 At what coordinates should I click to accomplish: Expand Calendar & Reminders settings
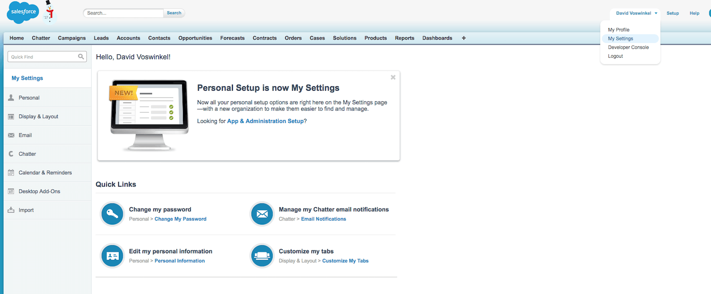45,173
